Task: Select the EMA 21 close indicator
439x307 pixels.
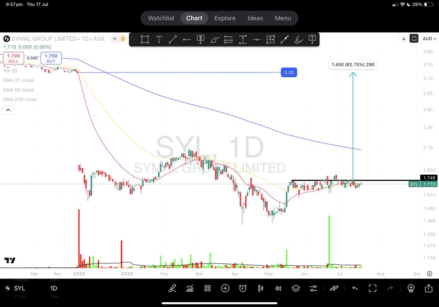Action: (x=18, y=80)
